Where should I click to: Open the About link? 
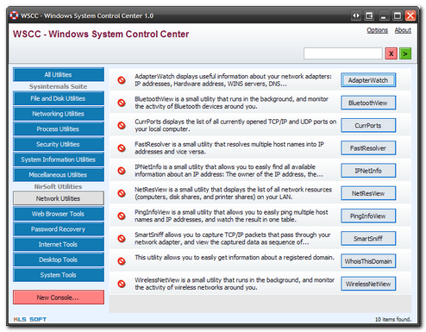coord(403,30)
